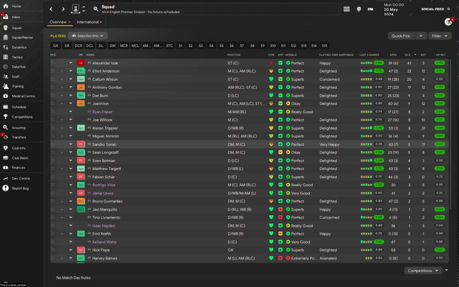Select the GK position slot
Image resolution: width=459 pixels, height=287 pixels.
click(56, 46)
